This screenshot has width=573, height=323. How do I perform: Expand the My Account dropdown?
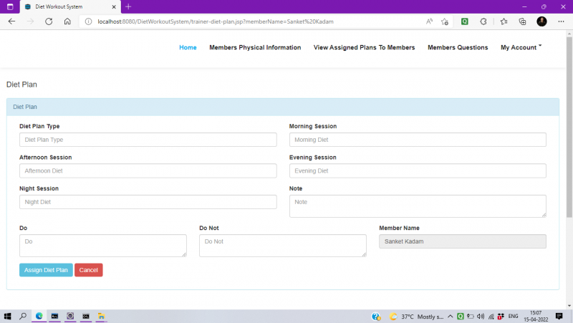(x=521, y=47)
